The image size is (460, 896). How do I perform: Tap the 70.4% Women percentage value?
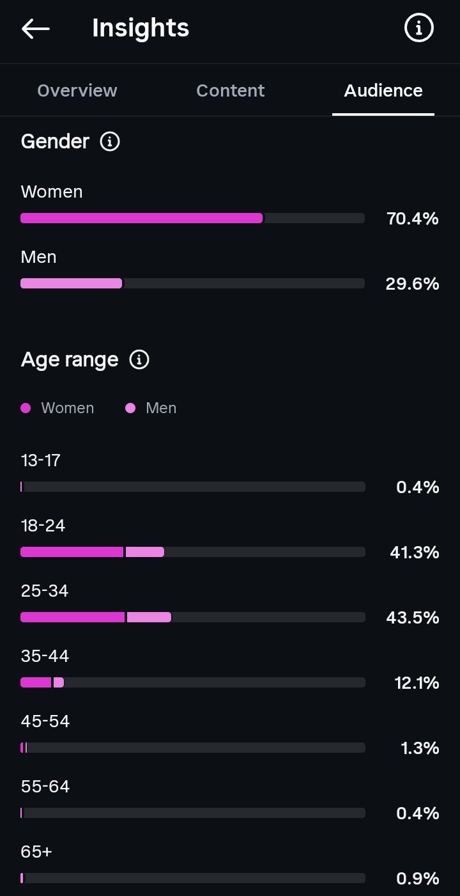point(413,219)
